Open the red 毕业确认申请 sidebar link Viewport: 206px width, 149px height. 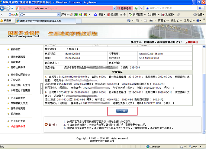click(x=18, y=126)
